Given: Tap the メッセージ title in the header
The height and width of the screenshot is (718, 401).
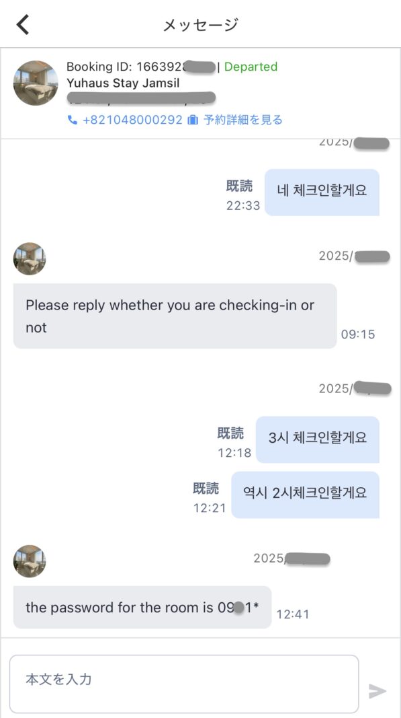Looking at the screenshot, I should (x=199, y=24).
